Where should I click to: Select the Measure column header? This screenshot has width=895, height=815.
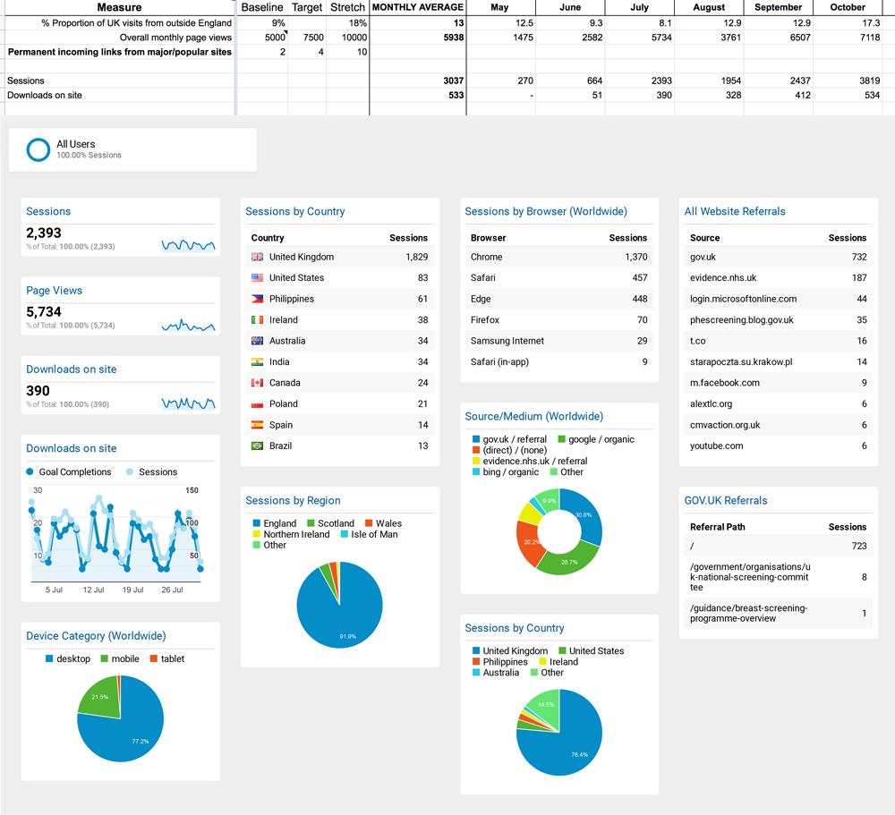[x=119, y=7]
